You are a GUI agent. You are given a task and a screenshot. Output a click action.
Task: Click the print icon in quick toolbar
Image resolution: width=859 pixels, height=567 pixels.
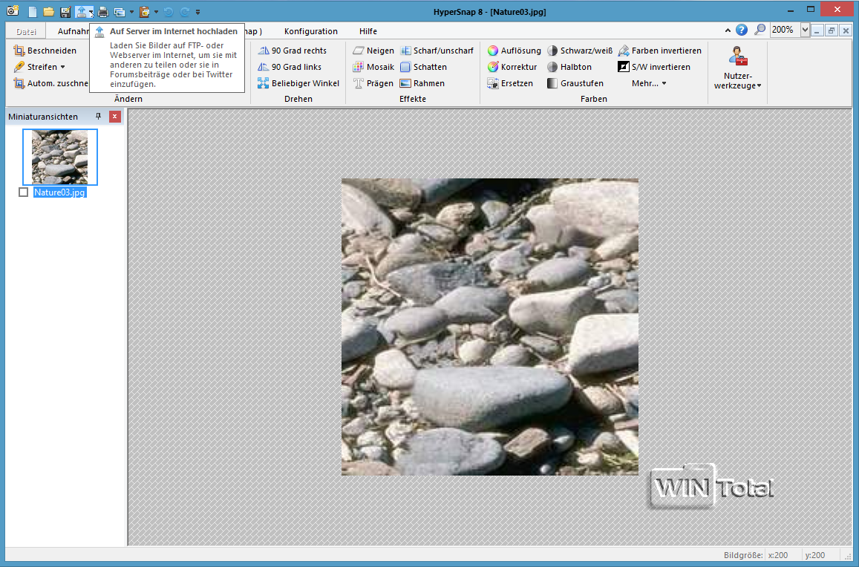pyautogui.click(x=103, y=12)
